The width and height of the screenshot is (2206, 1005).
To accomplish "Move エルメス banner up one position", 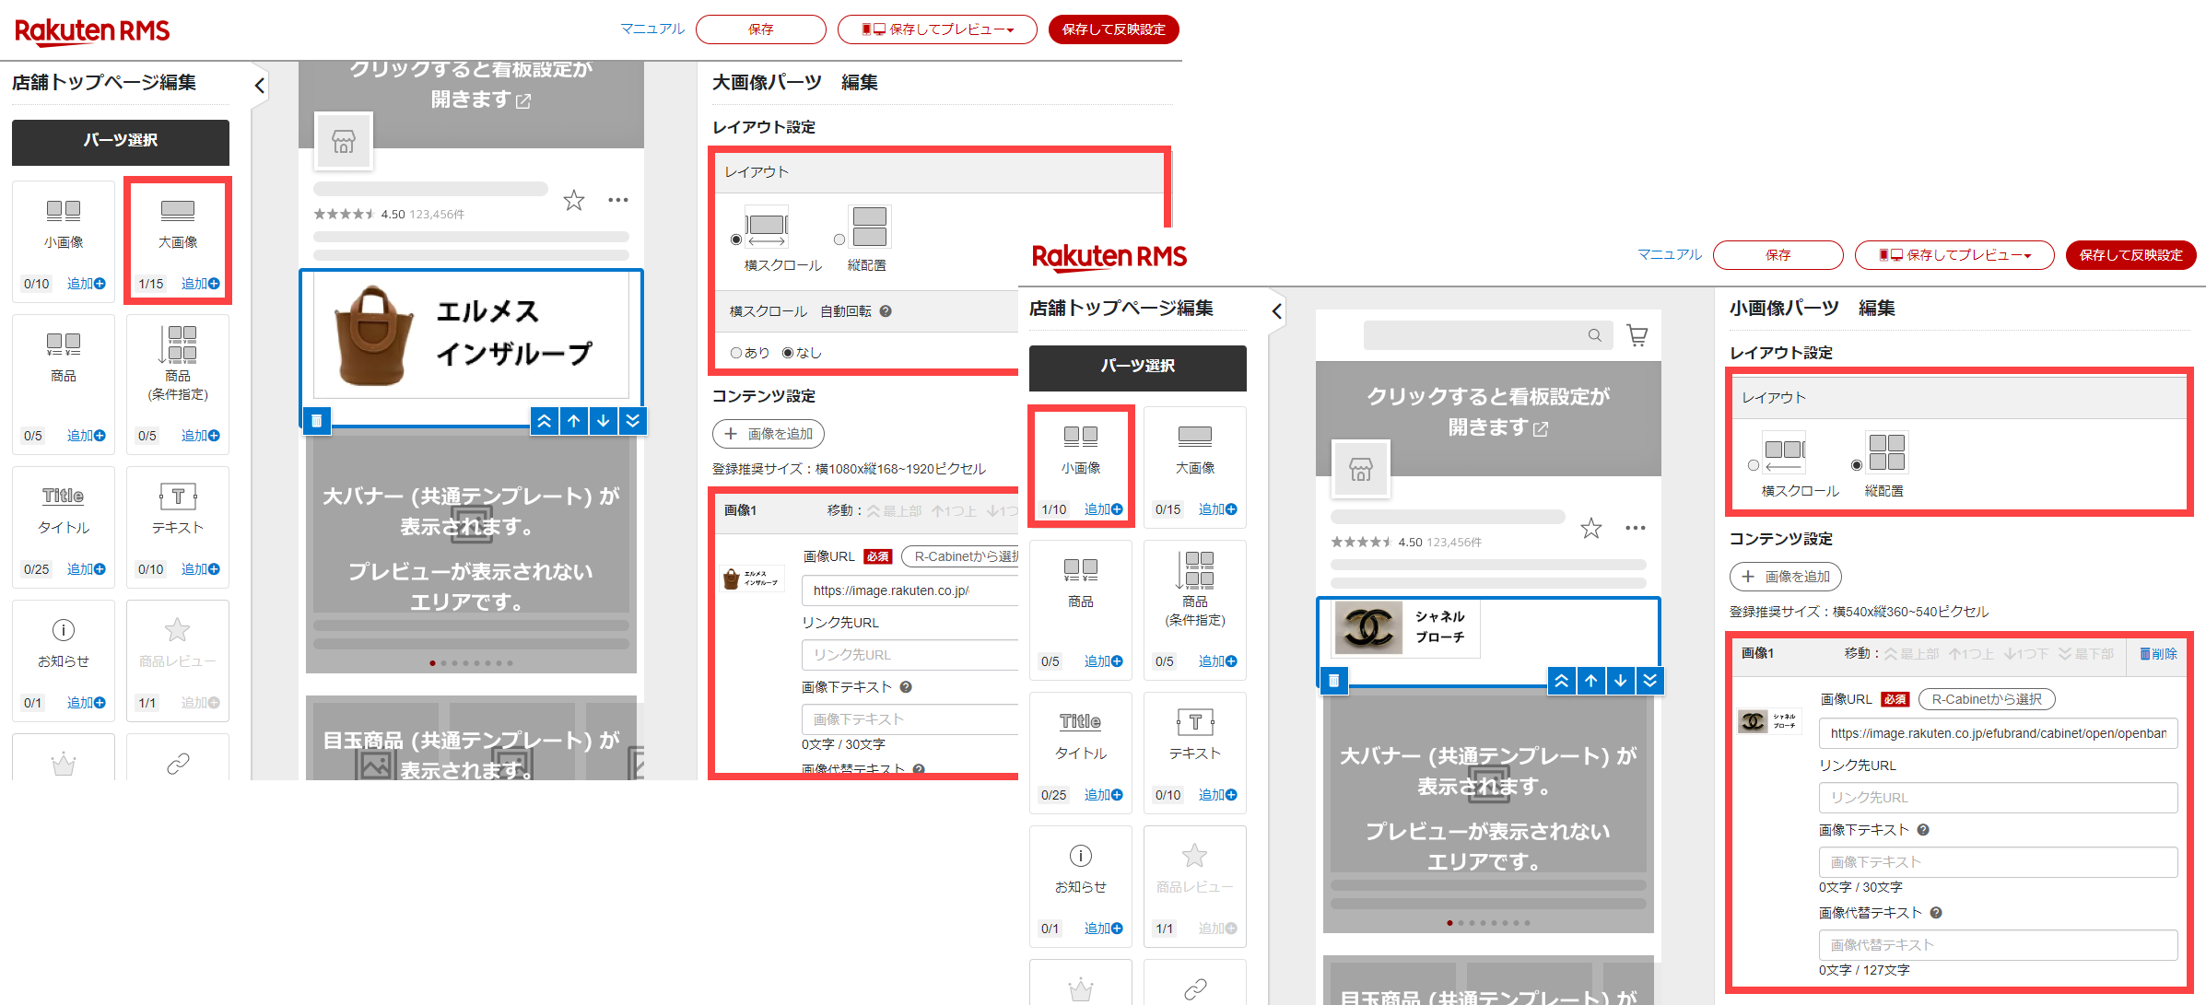I will click(574, 421).
